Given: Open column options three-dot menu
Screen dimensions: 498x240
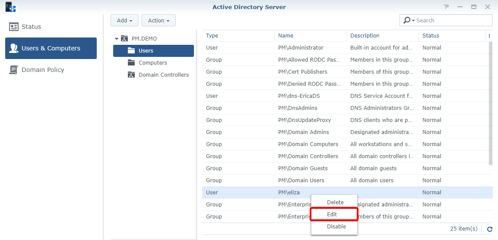Looking at the screenshot, I should tap(489, 36).
